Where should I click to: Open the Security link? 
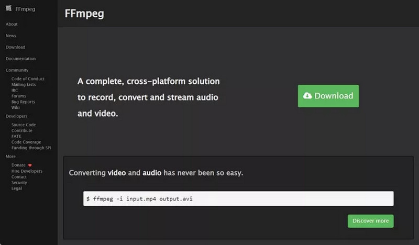point(19,183)
